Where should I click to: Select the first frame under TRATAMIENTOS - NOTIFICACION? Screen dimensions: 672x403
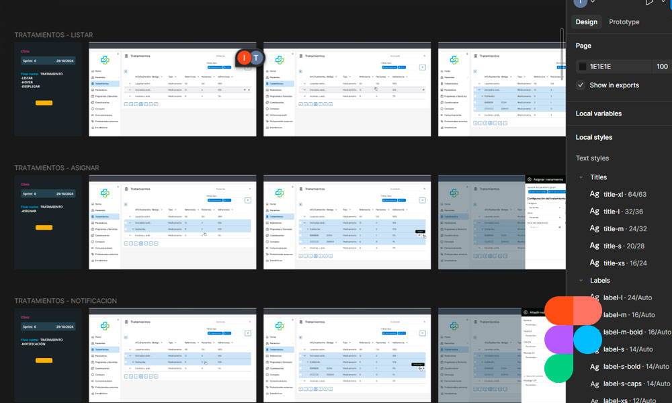click(x=48, y=355)
